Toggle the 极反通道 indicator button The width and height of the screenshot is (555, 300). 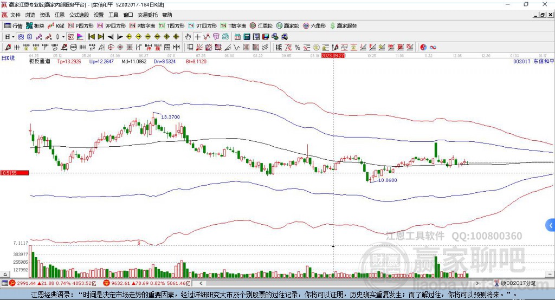pyautogui.click(x=70, y=37)
